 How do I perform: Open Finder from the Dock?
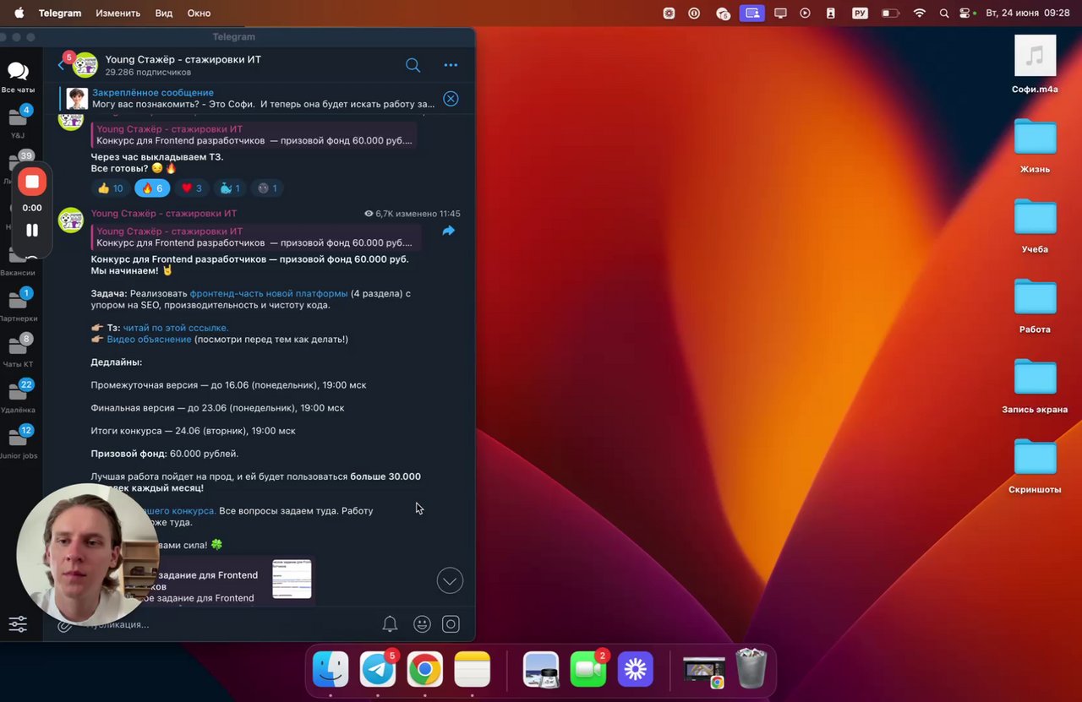coord(331,670)
